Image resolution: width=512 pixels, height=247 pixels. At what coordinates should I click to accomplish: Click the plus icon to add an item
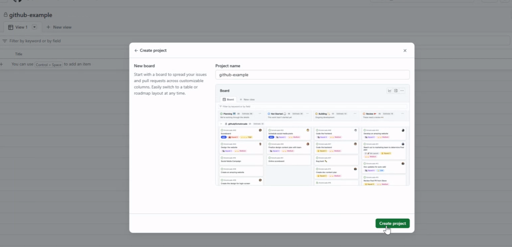pos(1,64)
